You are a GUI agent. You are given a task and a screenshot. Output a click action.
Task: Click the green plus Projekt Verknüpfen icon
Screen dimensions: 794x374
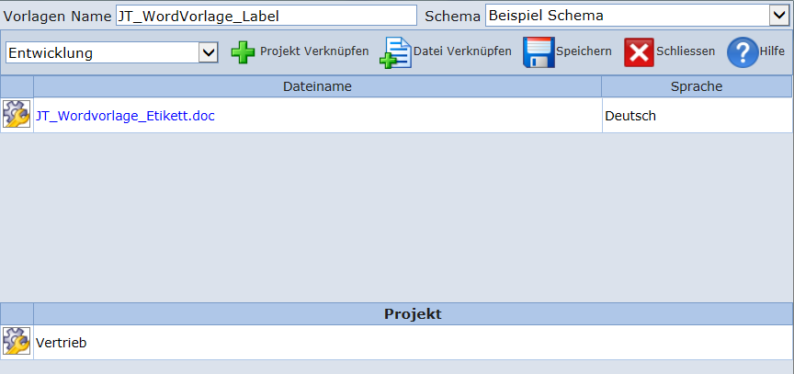click(243, 52)
